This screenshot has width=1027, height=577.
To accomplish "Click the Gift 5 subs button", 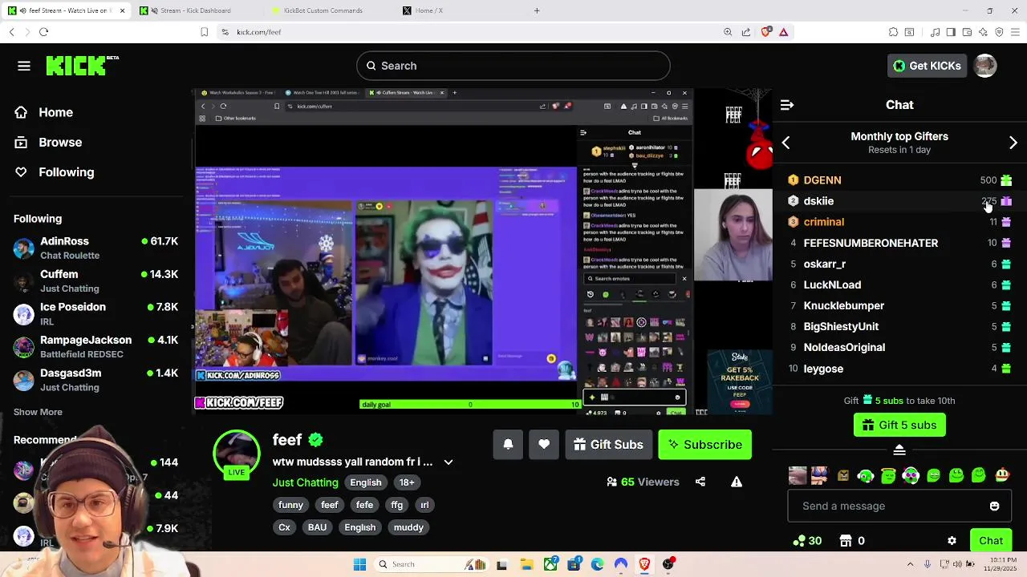I will 899,425.
